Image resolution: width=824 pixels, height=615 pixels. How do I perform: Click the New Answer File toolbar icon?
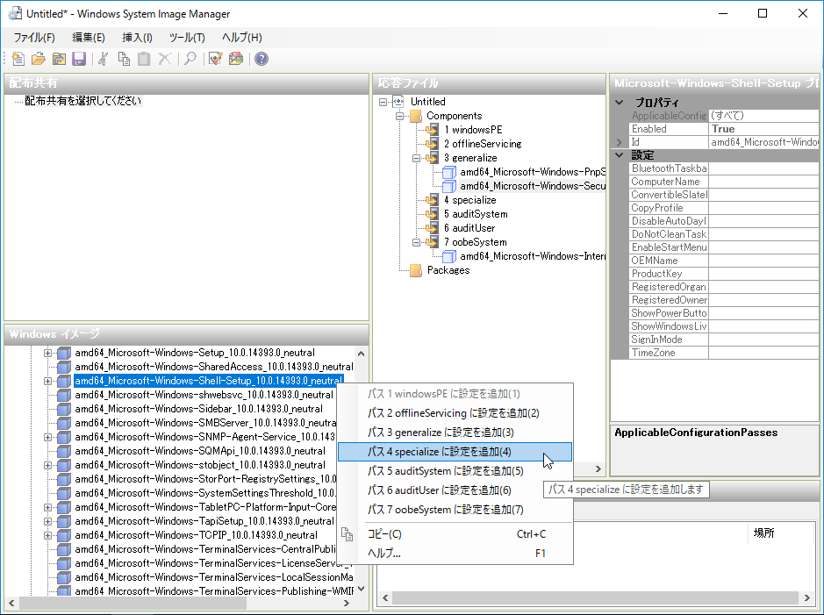coord(18,58)
